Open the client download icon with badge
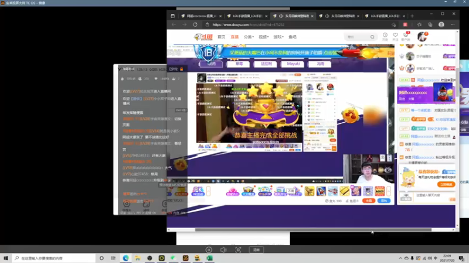 pos(406,36)
